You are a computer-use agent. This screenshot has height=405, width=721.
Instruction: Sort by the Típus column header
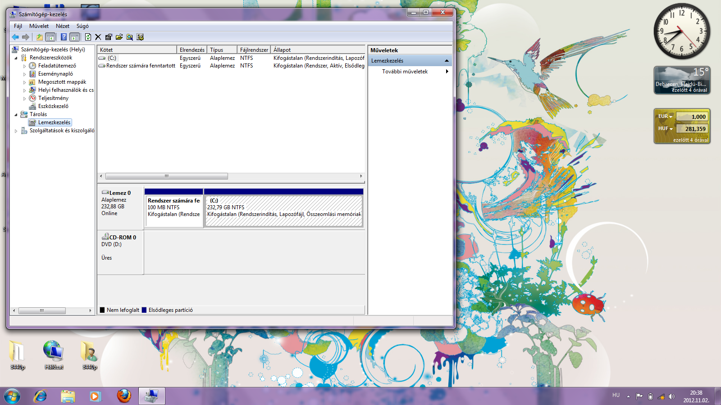click(x=222, y=49)
